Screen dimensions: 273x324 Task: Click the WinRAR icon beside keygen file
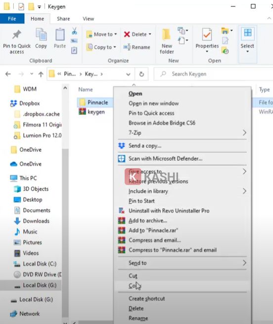[82, 112]
